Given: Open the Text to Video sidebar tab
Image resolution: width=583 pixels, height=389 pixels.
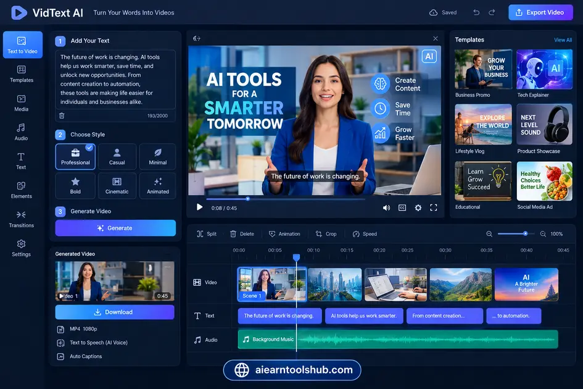Looking at the screenshot, I should coord(22,44).
